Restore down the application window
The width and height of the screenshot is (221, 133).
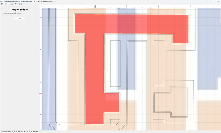tap(213, 1)
